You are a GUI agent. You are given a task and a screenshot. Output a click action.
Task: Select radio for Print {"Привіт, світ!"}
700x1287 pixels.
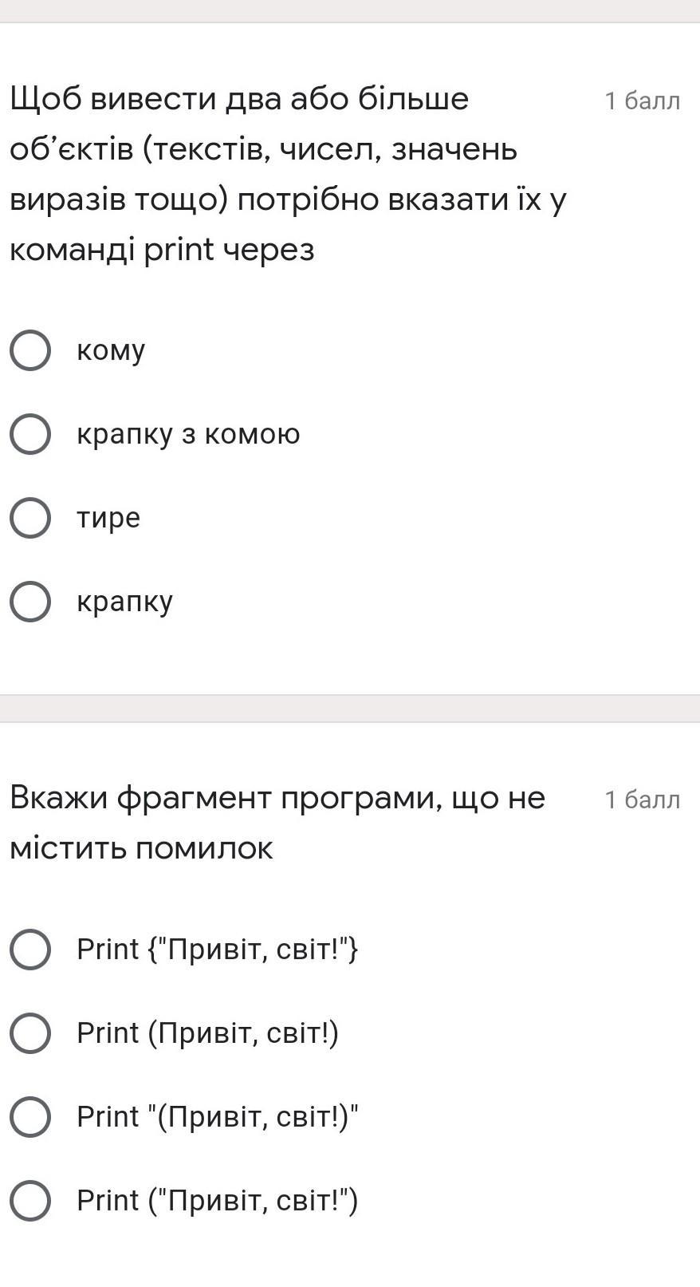[30, 949]
